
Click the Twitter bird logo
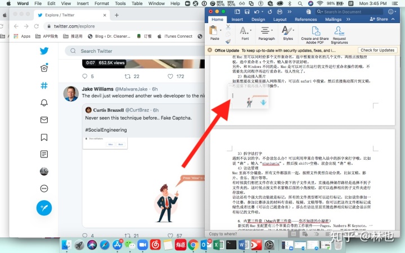click(44, 51)
